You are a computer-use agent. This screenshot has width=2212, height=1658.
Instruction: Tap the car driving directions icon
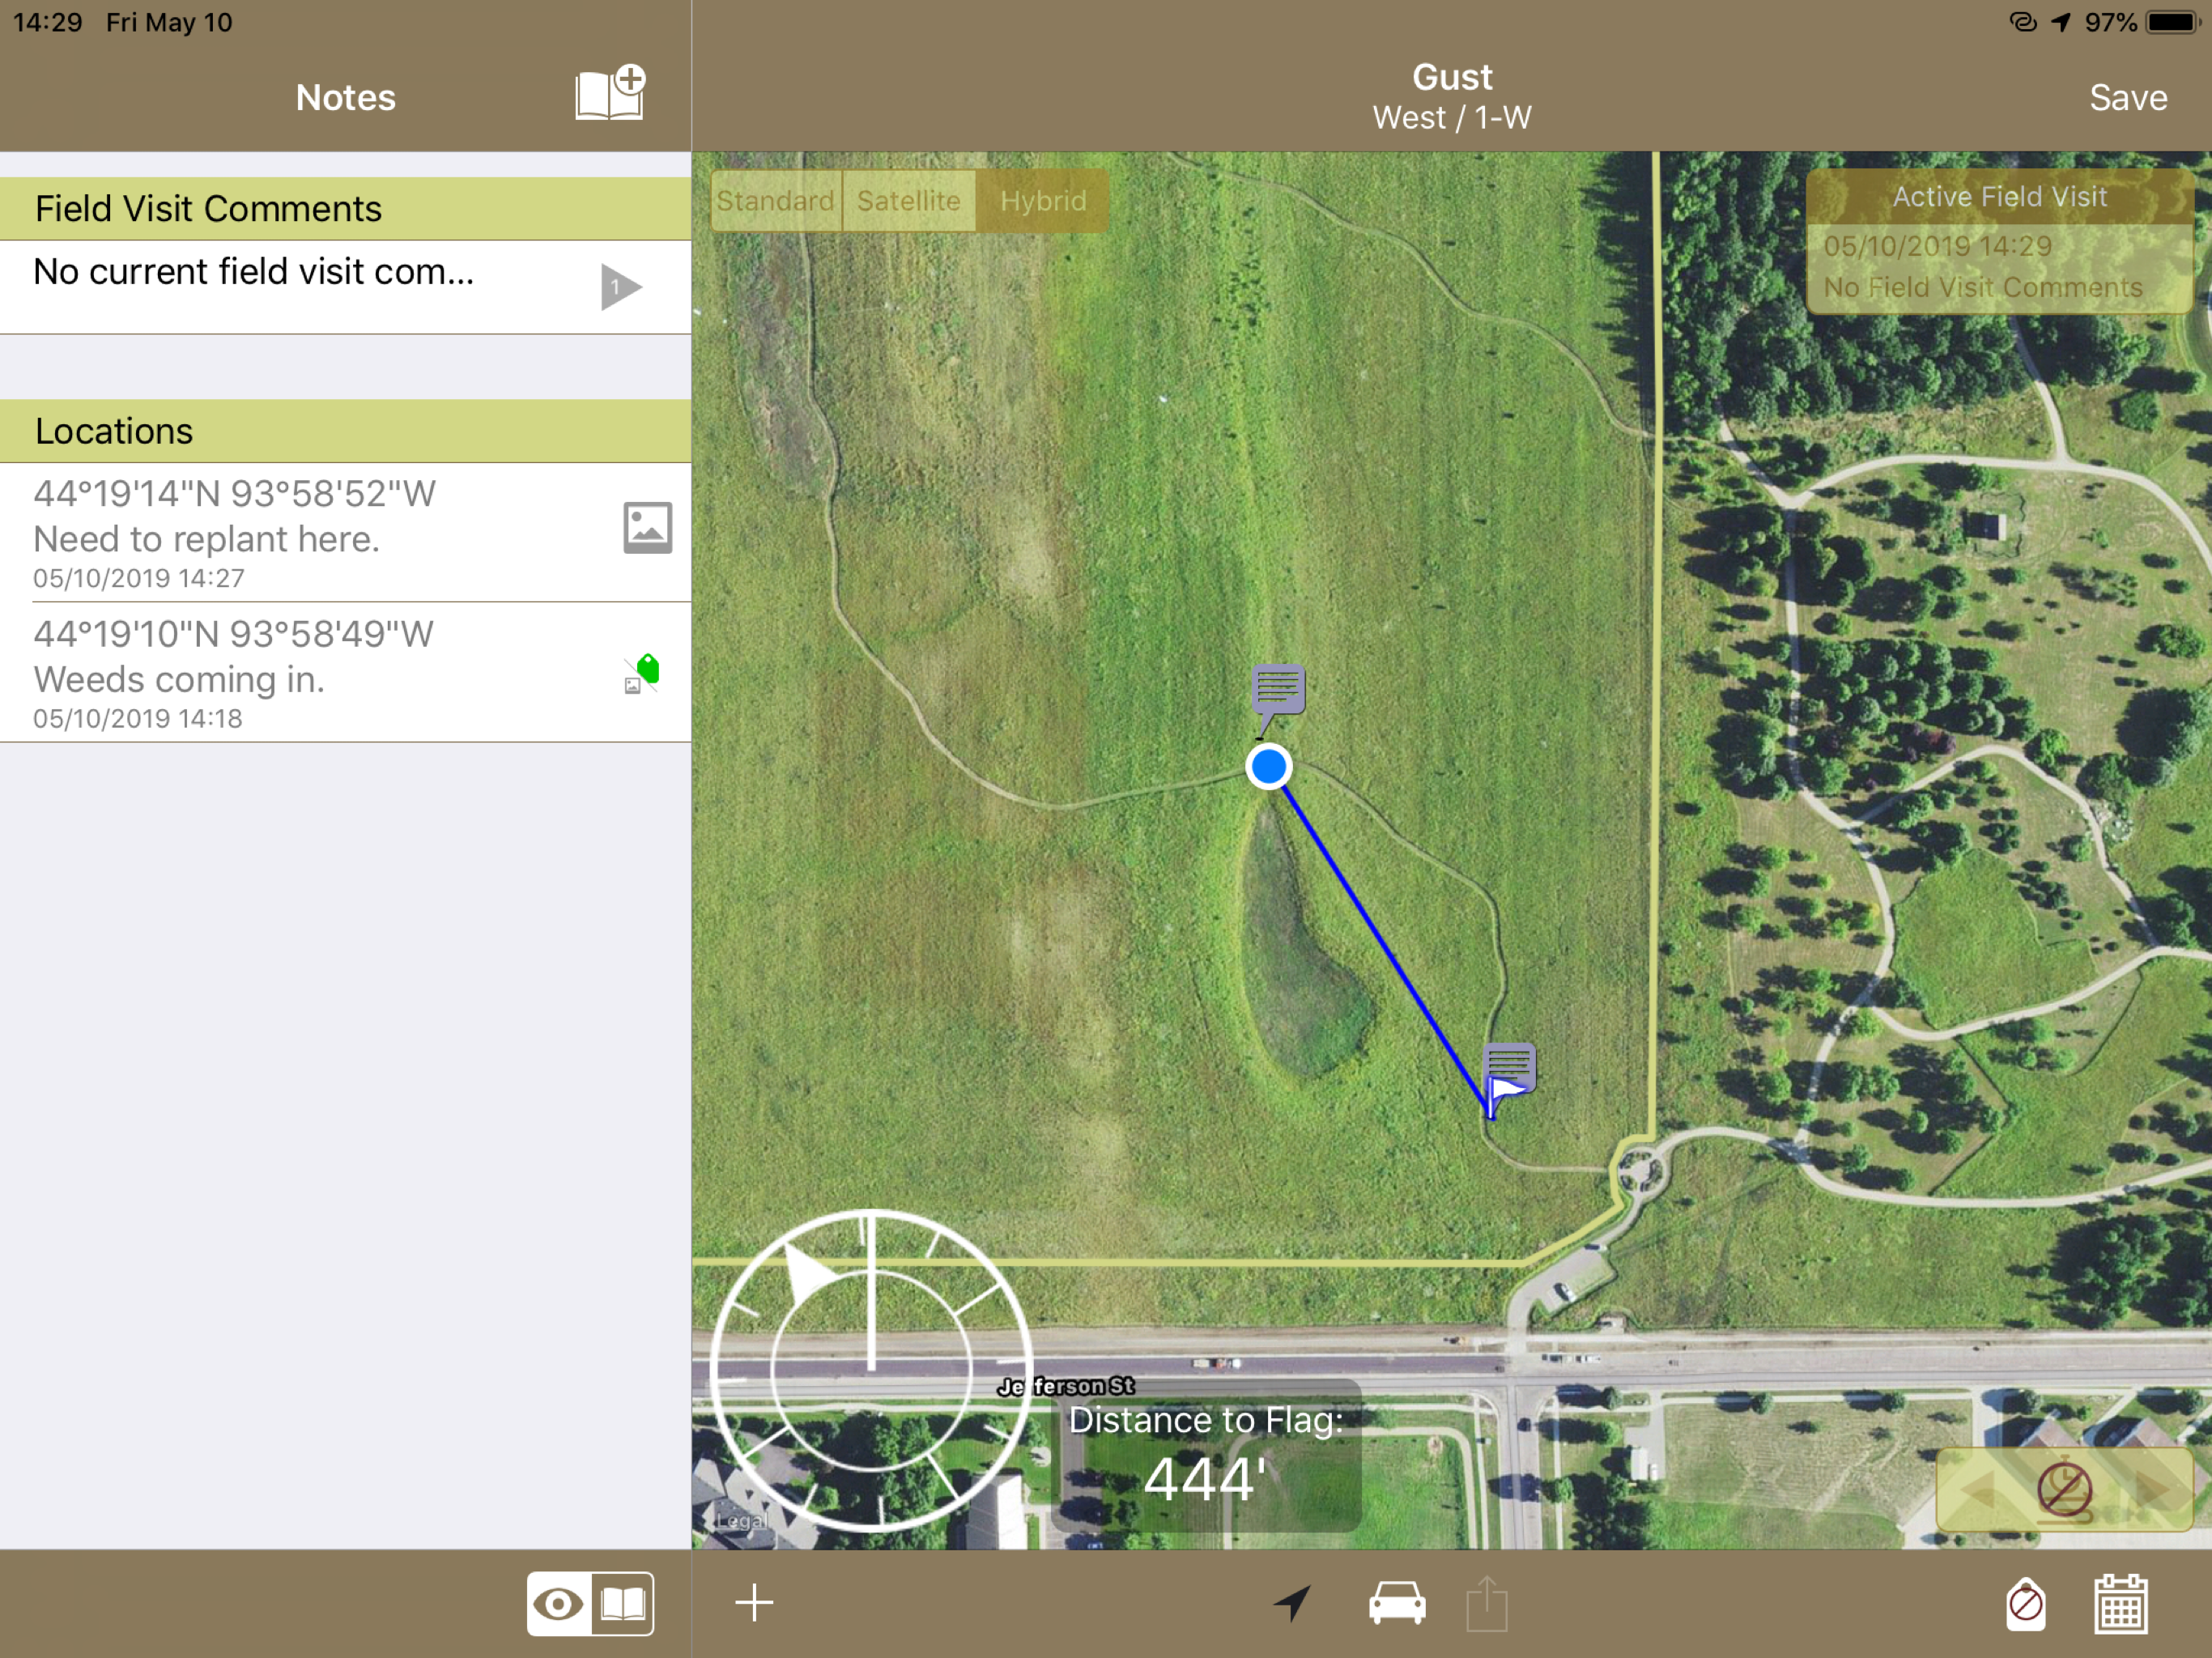coord(1397,1603)
